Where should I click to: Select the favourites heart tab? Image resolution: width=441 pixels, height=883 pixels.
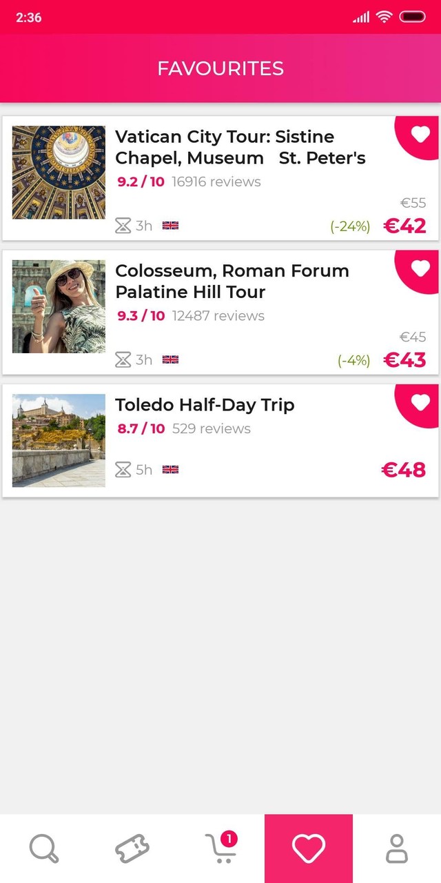point(309,849)
